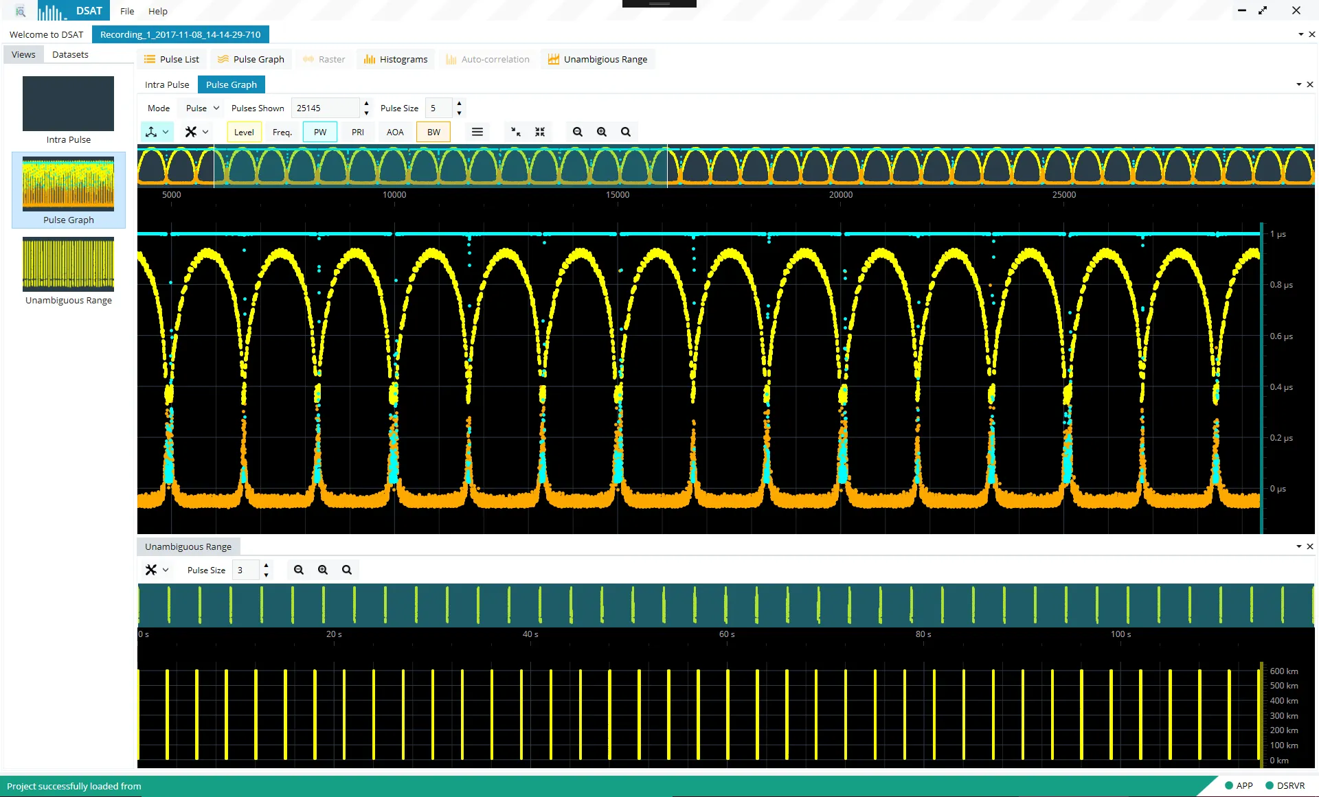The width and height of the screenshot is (1319, 797).
Task: Switch to the Datasets tab
Action: [x=70, y=54]
